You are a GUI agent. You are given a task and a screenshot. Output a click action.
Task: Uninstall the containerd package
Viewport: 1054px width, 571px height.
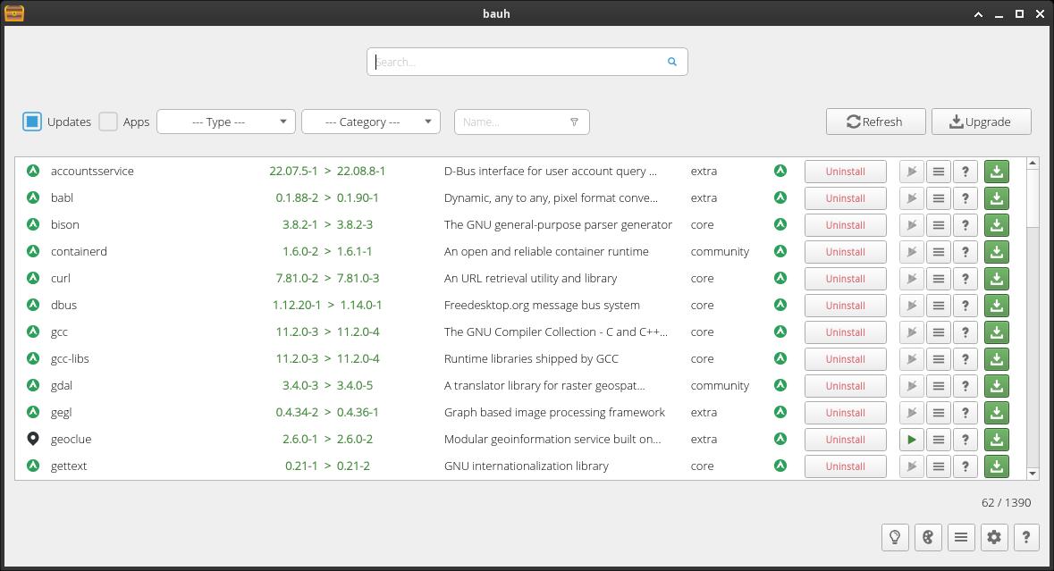point(846,252)
